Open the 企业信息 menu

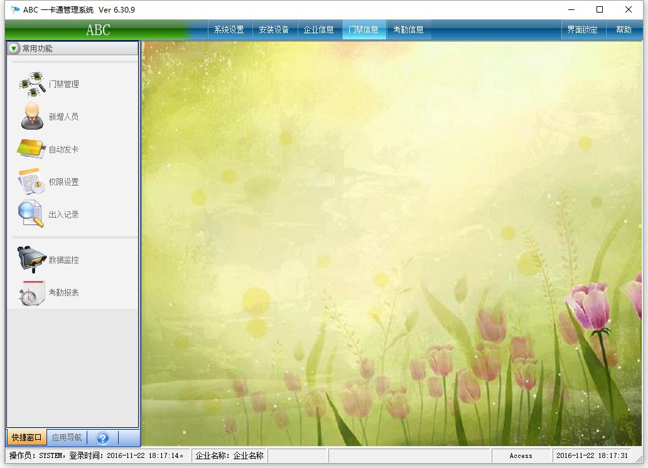click(319, 29)
